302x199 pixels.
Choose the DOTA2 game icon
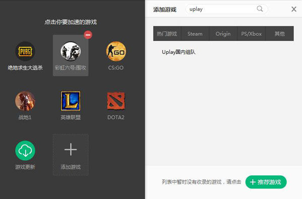[116, 101]
